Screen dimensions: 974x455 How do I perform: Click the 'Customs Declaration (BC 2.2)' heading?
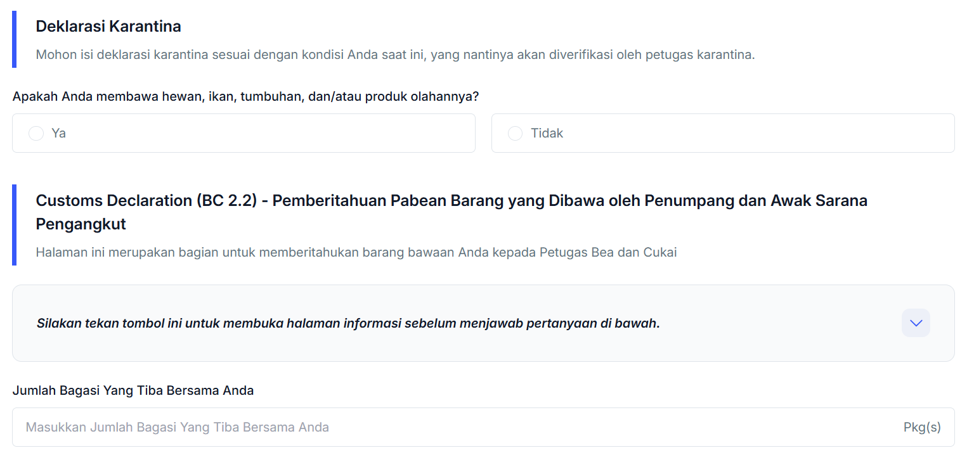[451, 201]
